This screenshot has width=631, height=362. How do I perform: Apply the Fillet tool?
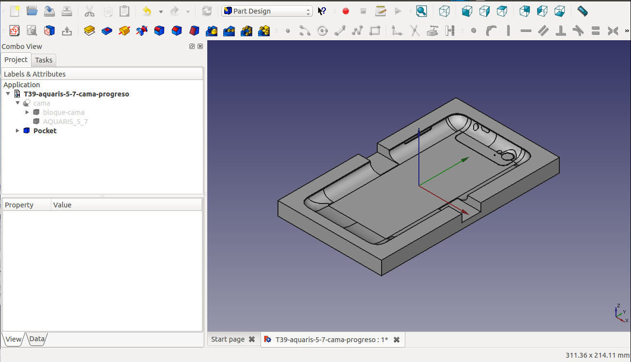[159, 31]
